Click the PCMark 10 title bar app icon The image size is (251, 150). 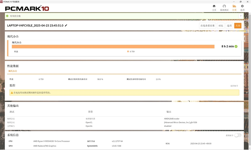pos(2,2)
